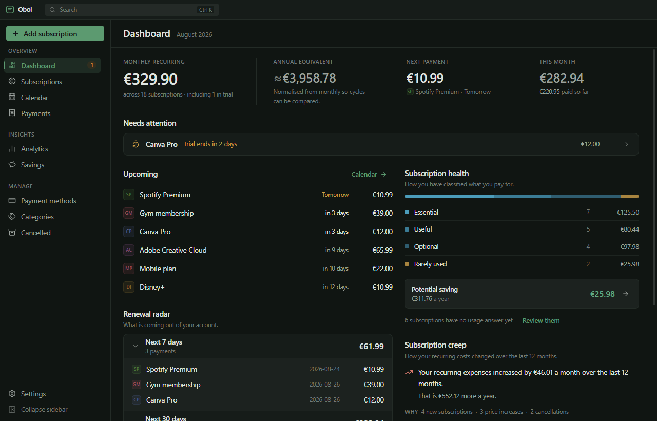Screen dimensions: 657x421
Task: Click the CP badge in Upcoming list
Action: point(129,232)
